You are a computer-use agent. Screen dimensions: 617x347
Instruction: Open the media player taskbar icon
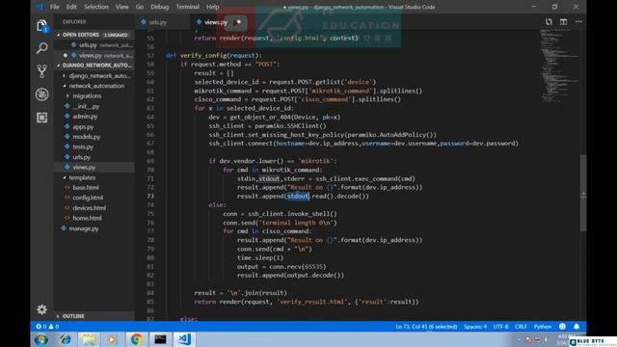(112, 339)
